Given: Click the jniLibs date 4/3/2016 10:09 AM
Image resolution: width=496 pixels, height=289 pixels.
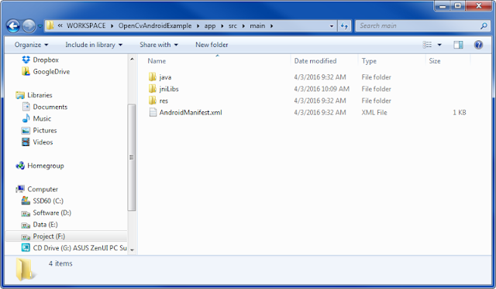Looking at the screenshot, I should pos(322,89).
